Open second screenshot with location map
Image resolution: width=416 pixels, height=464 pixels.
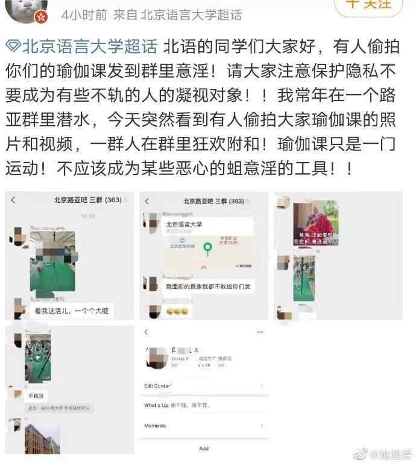pyautogui.click(x=204, y=256)
